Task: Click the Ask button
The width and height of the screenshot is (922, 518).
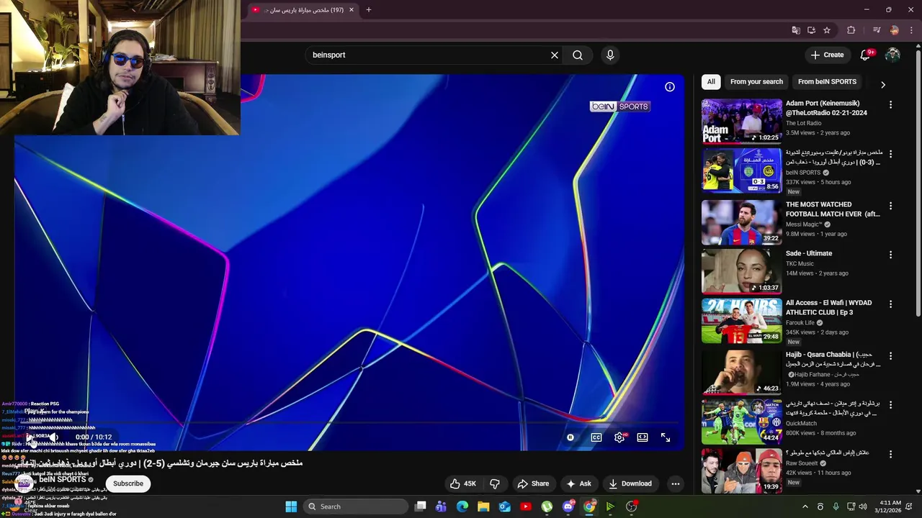Action: coord(579,483)
